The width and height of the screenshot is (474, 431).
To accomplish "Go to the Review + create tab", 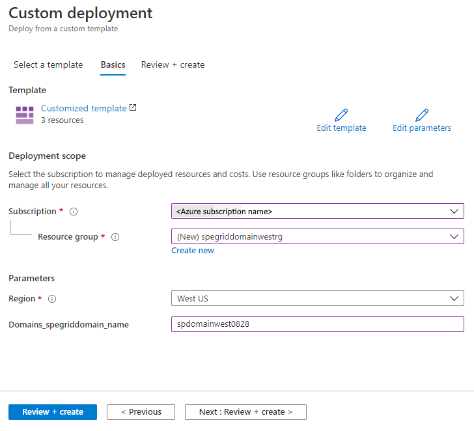I will [x=173, y=64].
